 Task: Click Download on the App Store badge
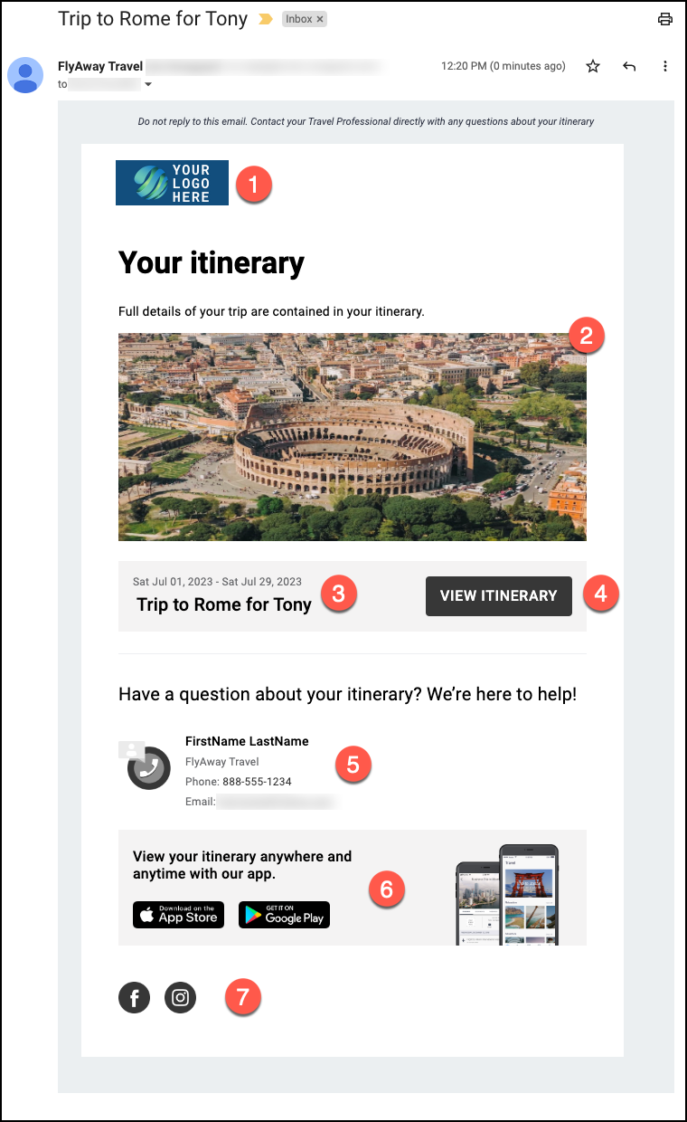coord(178,915)
